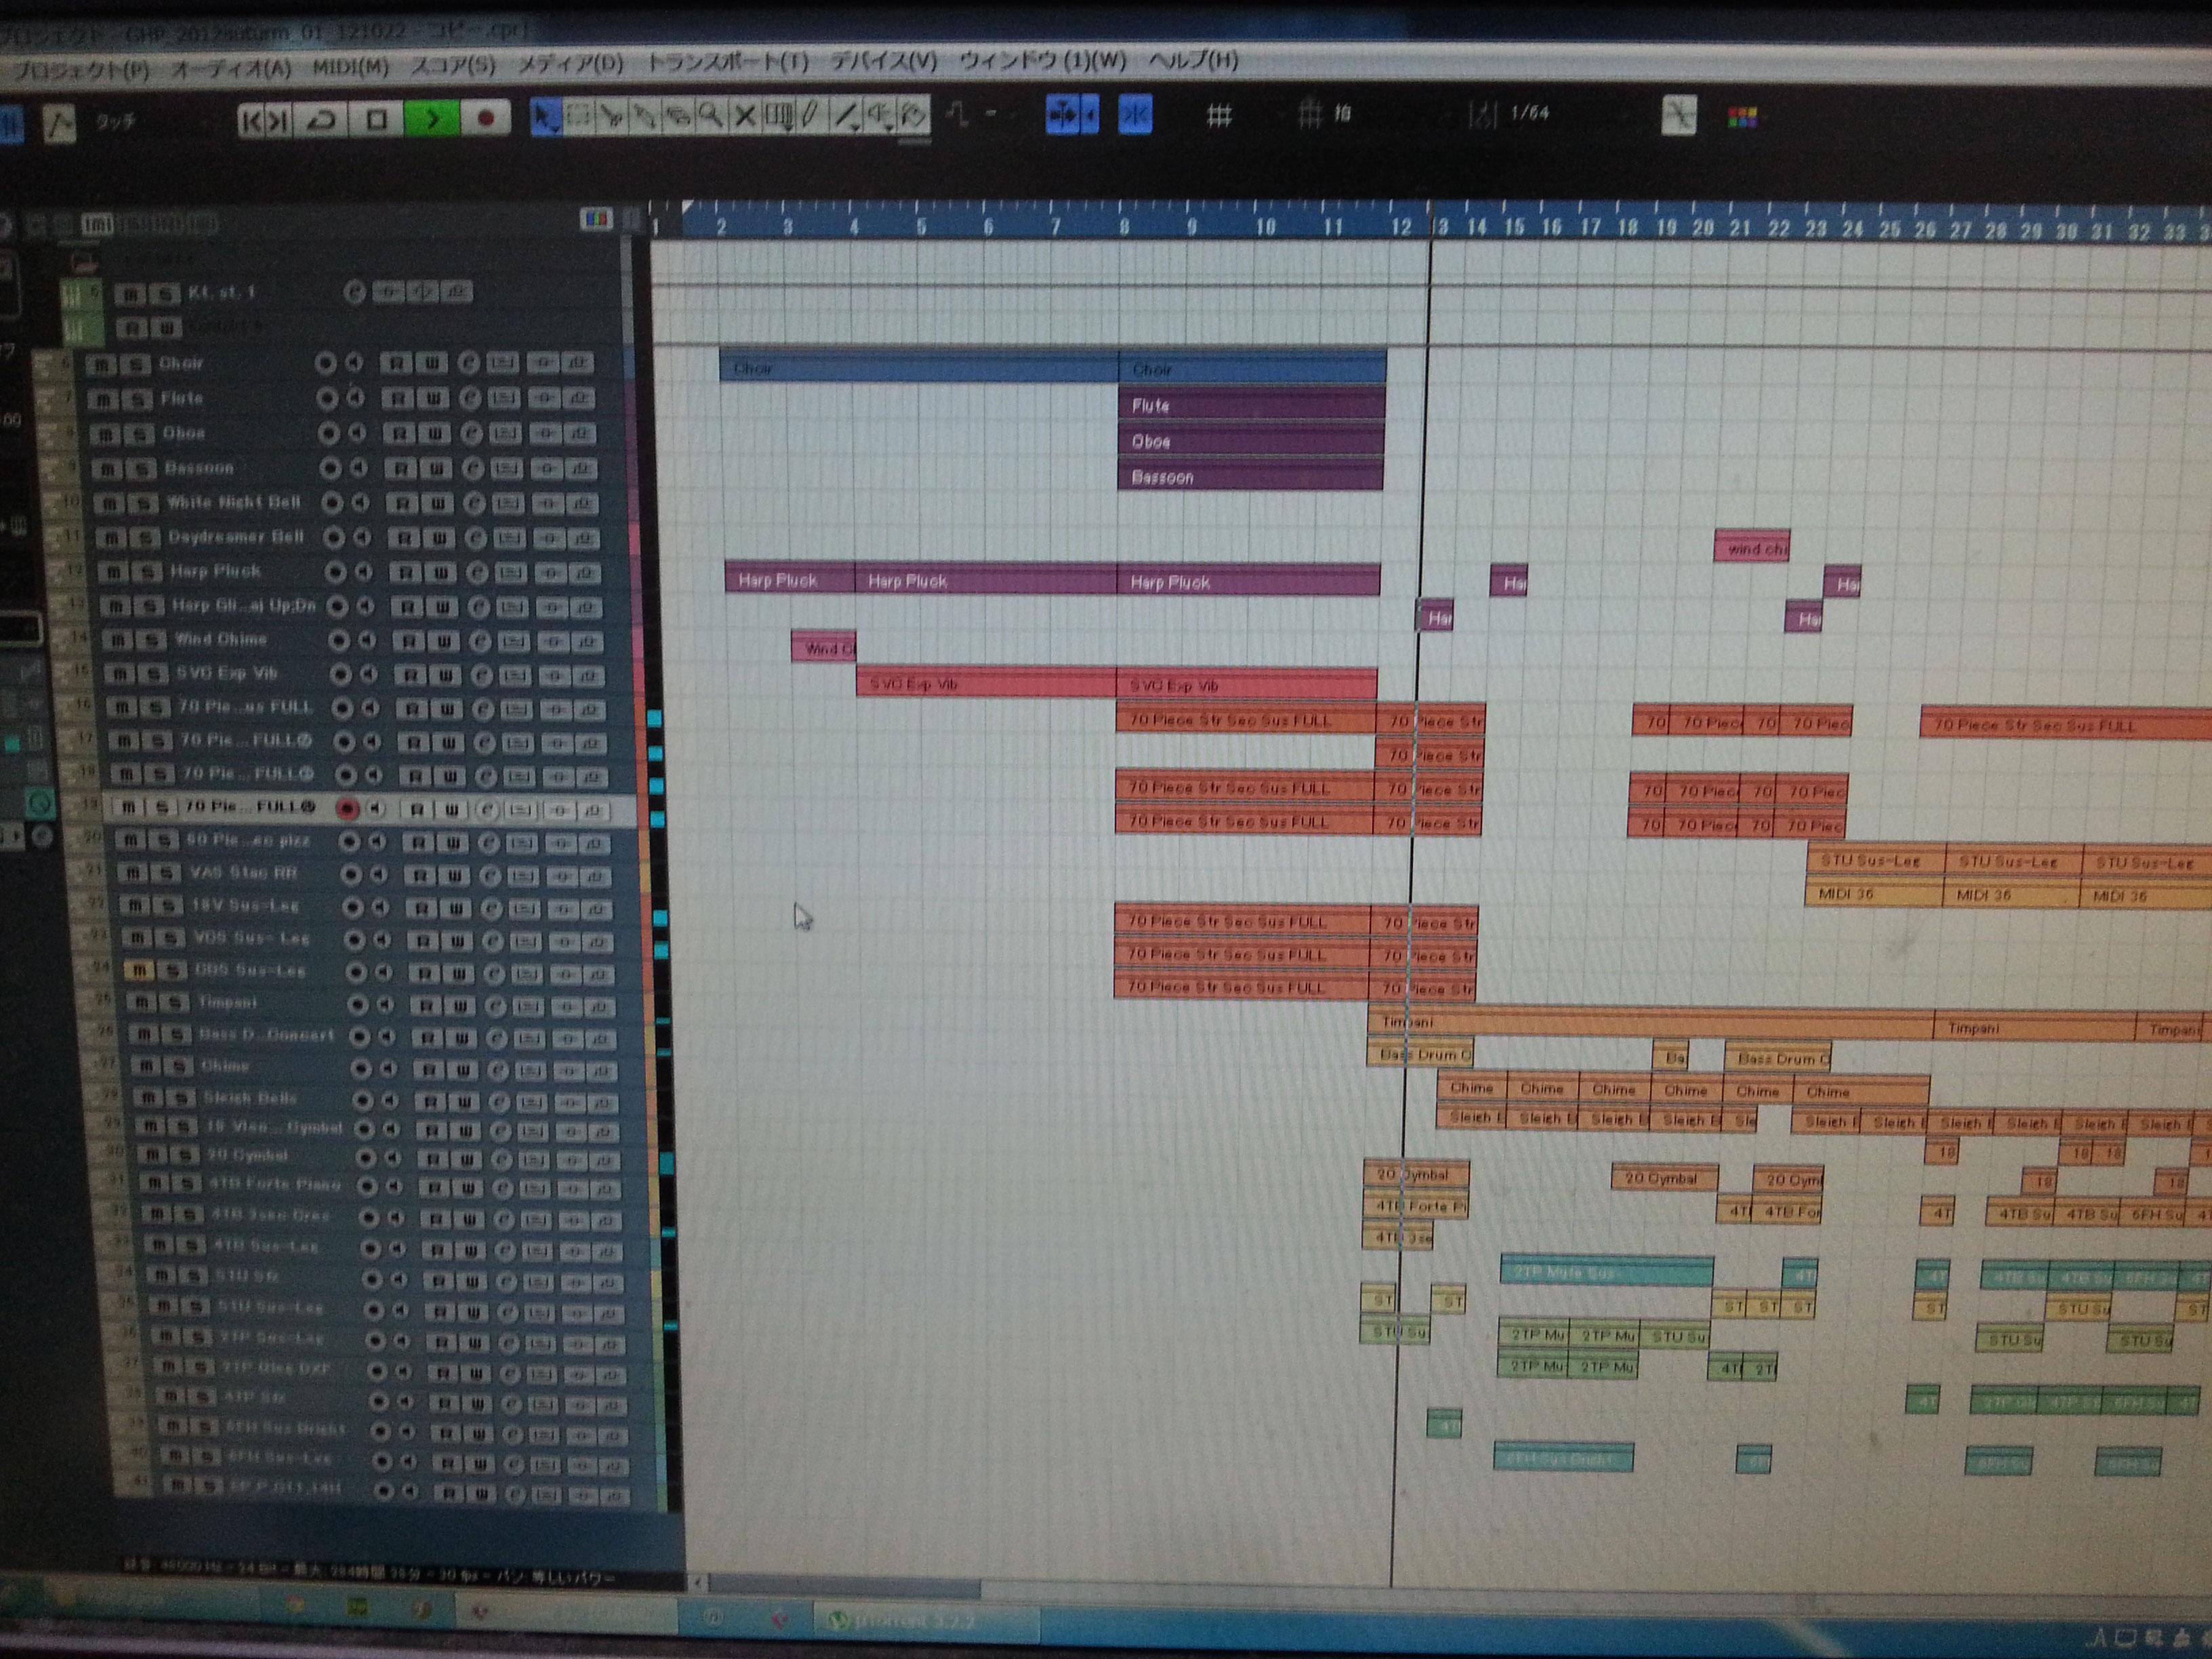This screenshot has height=1659, width=2212.
Task: Click the red Record transport button
Action: point(486,119)
